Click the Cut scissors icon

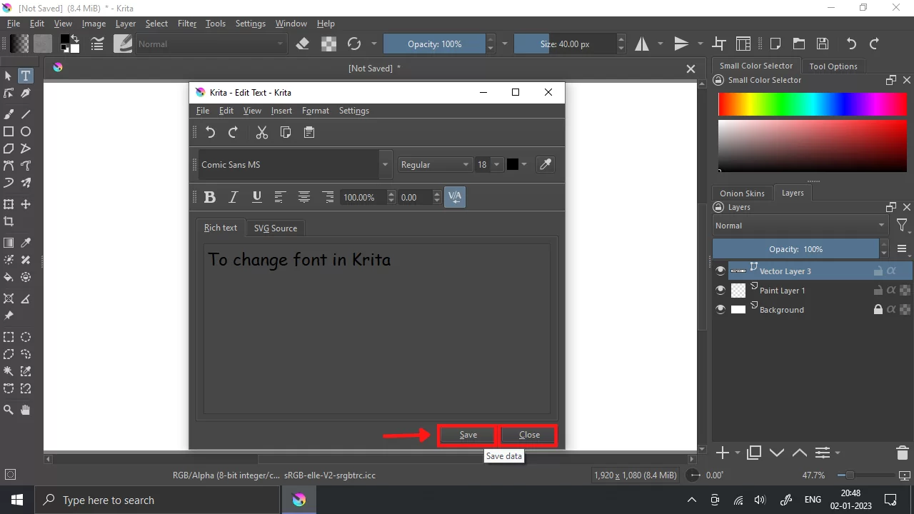click(261, 132)
